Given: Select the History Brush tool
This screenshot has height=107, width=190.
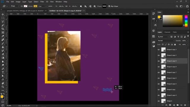Looking at the screenshot, I should (3, 51).
